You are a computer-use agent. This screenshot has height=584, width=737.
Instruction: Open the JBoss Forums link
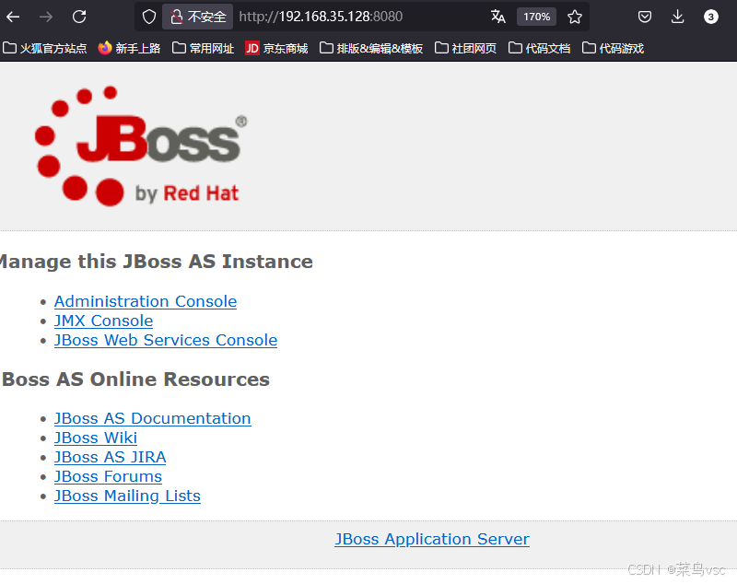click(x=108, y=476)
